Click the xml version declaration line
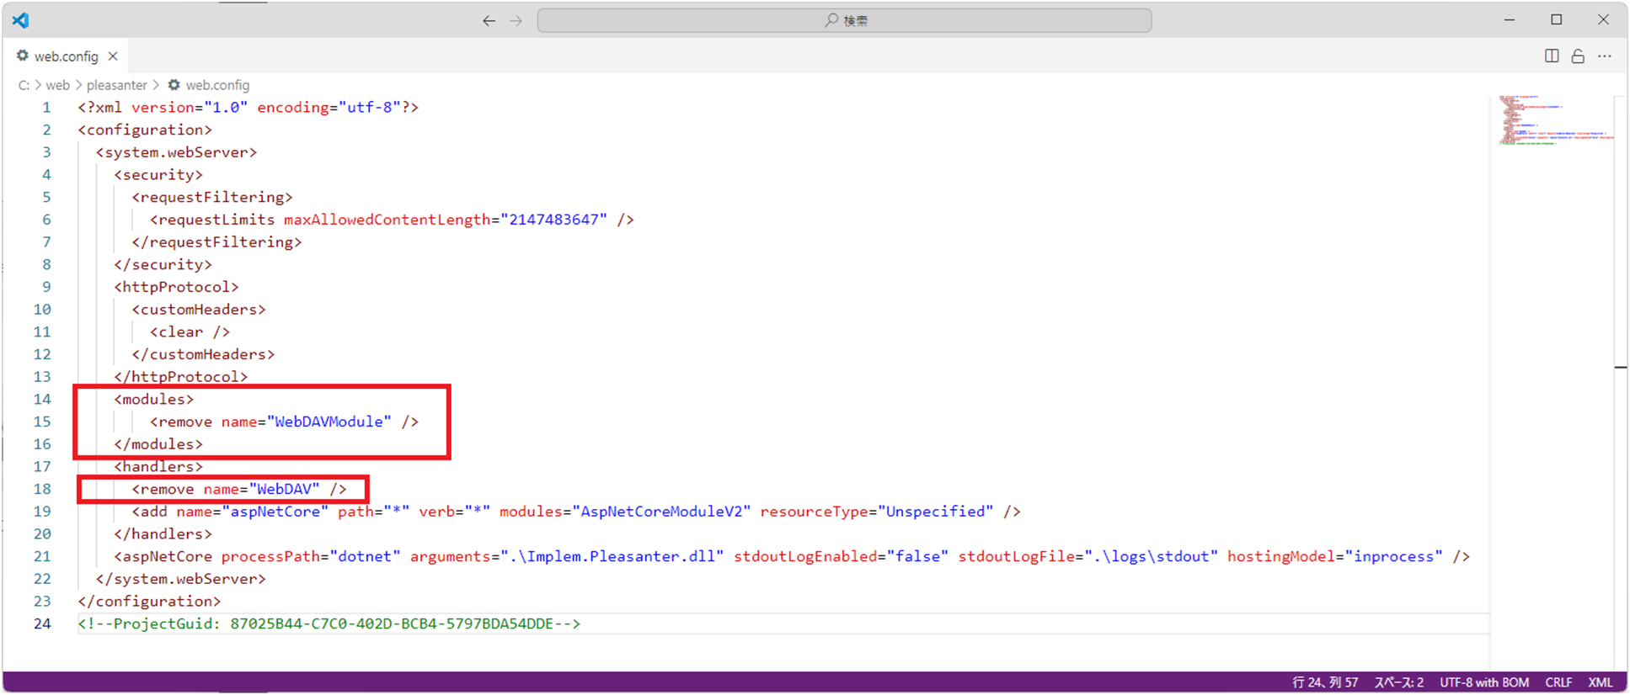Viewport: 1630px width, 695px height. click(249, 108)
